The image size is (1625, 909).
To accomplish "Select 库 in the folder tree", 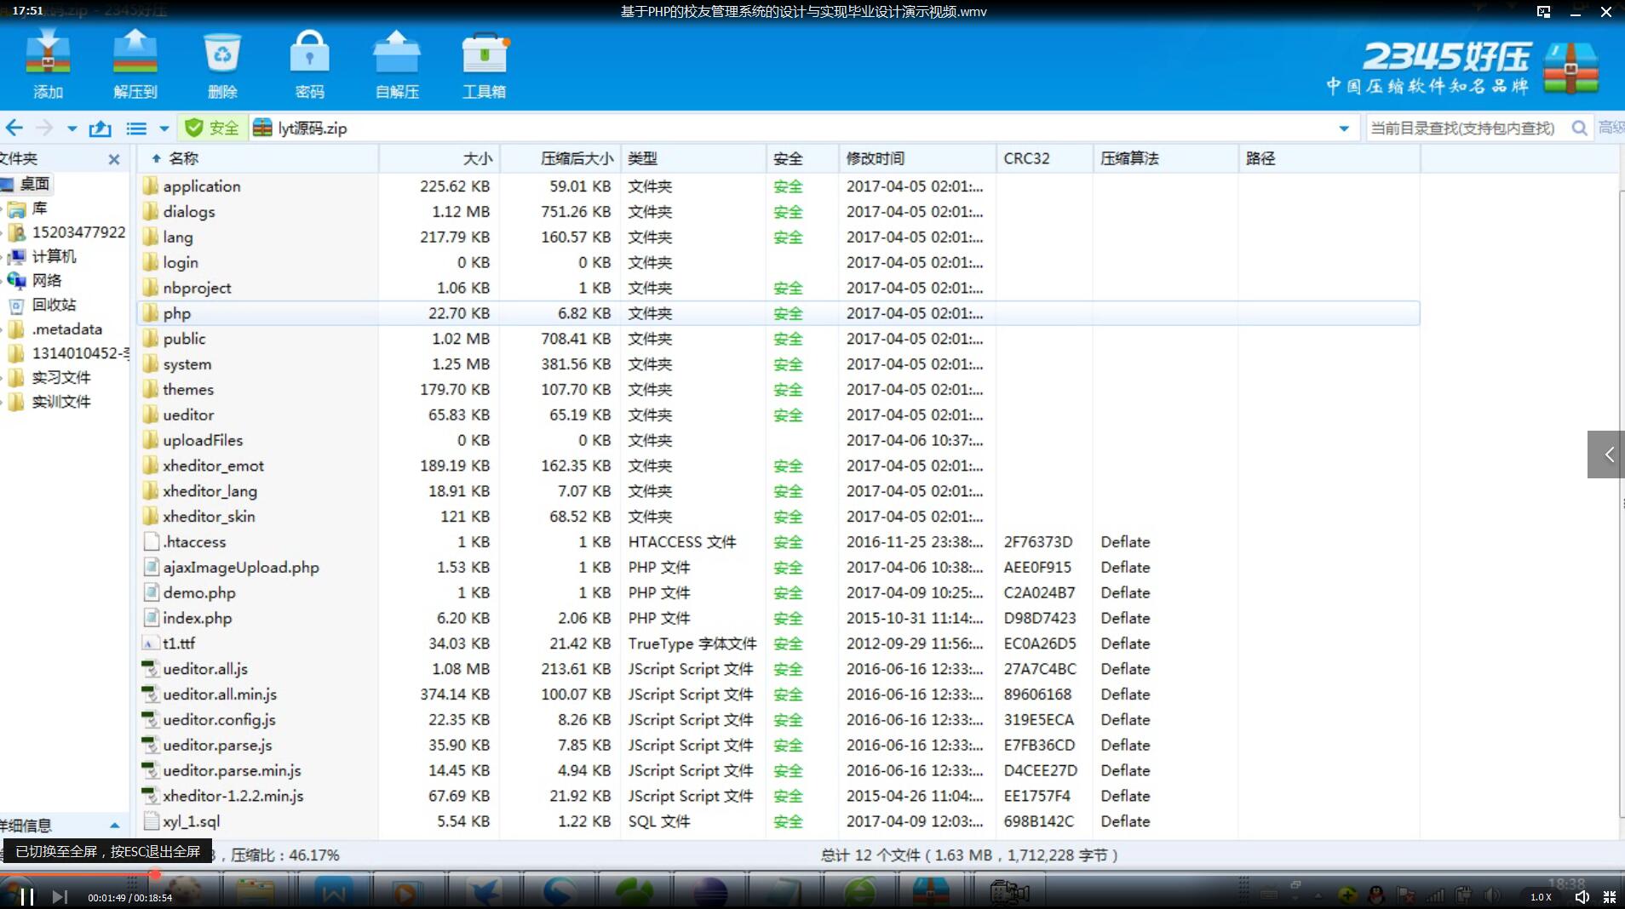I will click(39, 209).
